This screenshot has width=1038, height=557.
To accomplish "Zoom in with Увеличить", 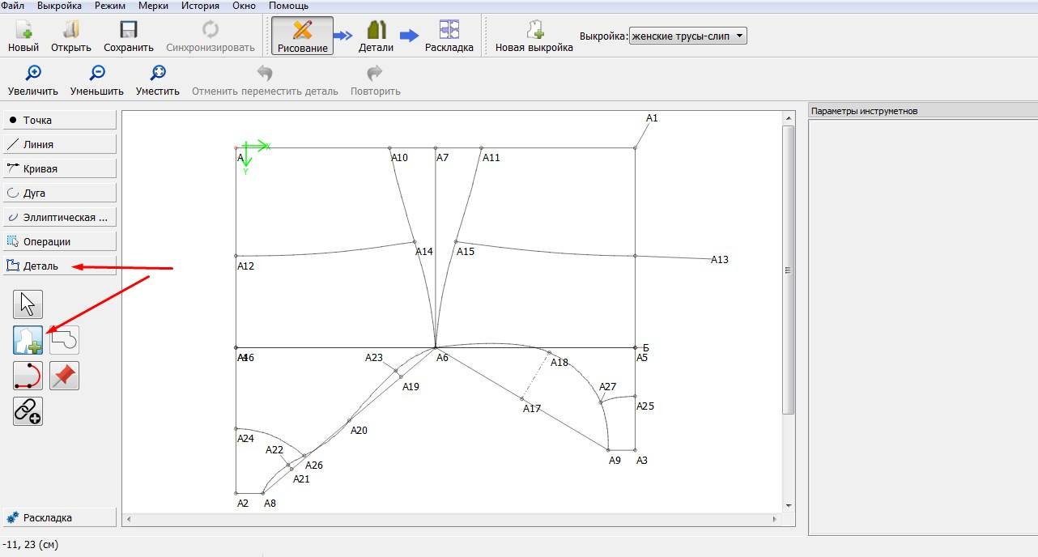I will coord(33,81).
